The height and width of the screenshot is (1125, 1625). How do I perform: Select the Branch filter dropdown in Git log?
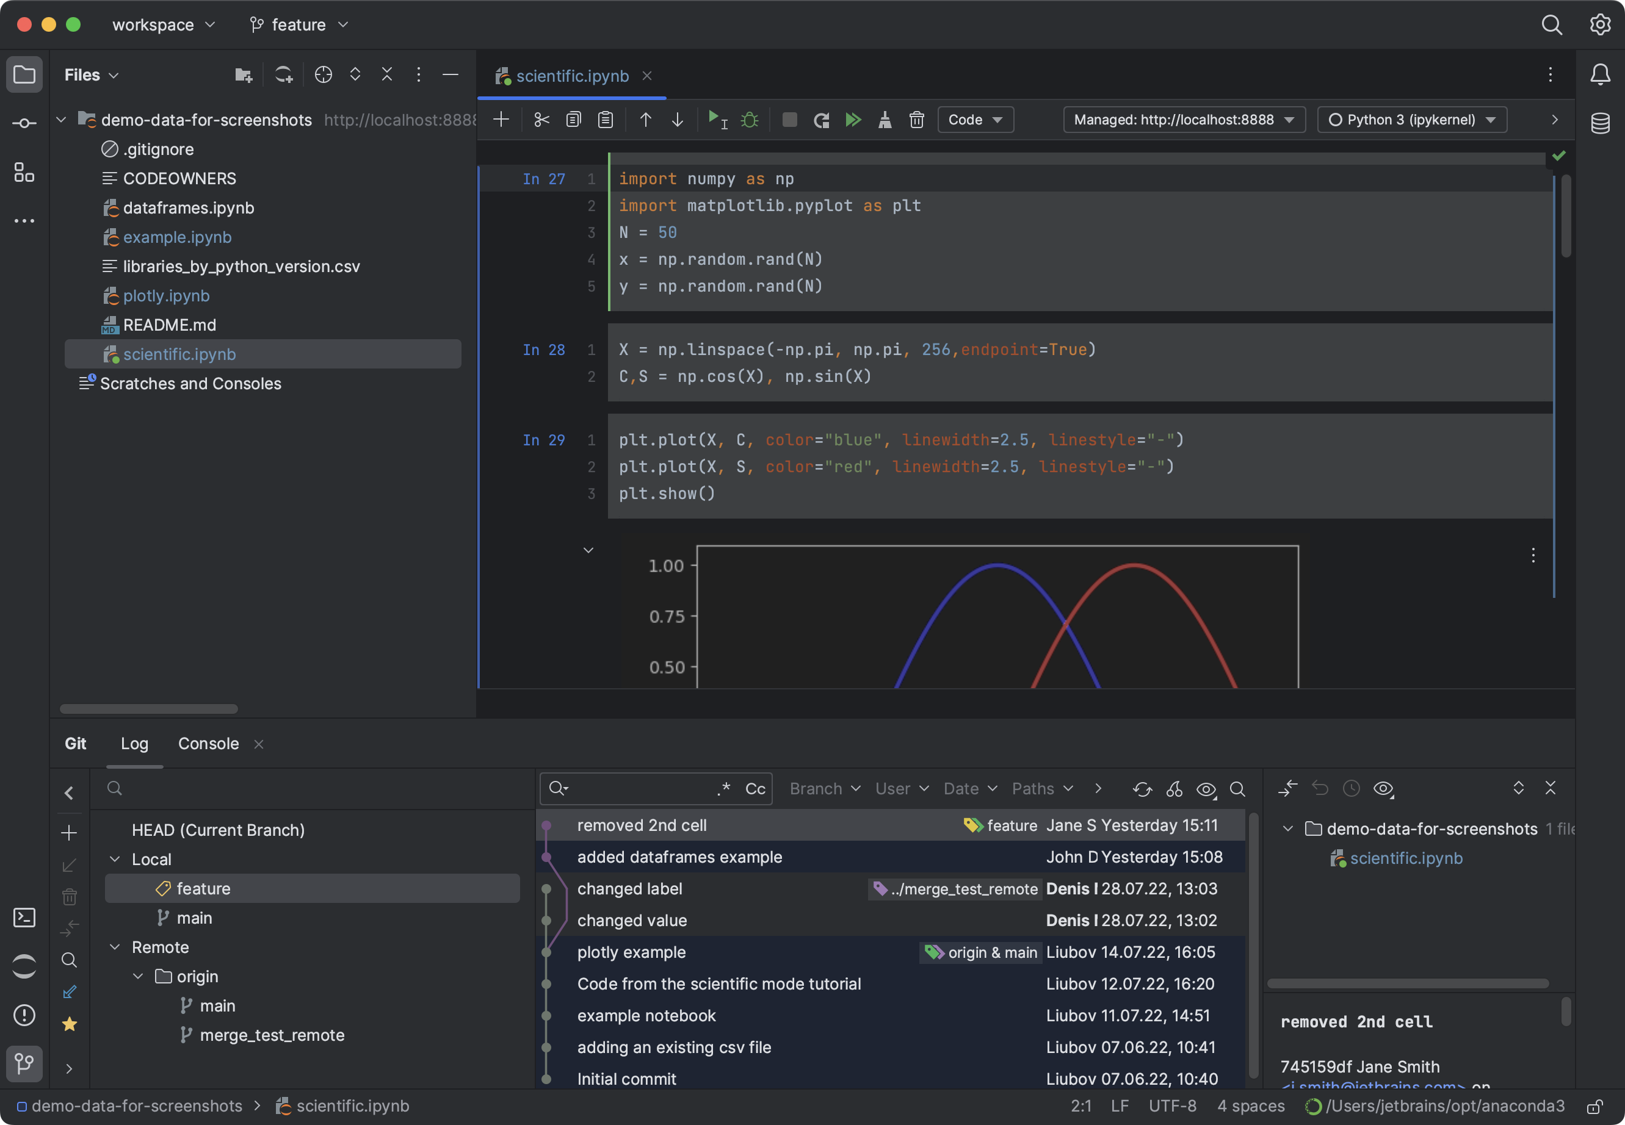pos(821,788)
